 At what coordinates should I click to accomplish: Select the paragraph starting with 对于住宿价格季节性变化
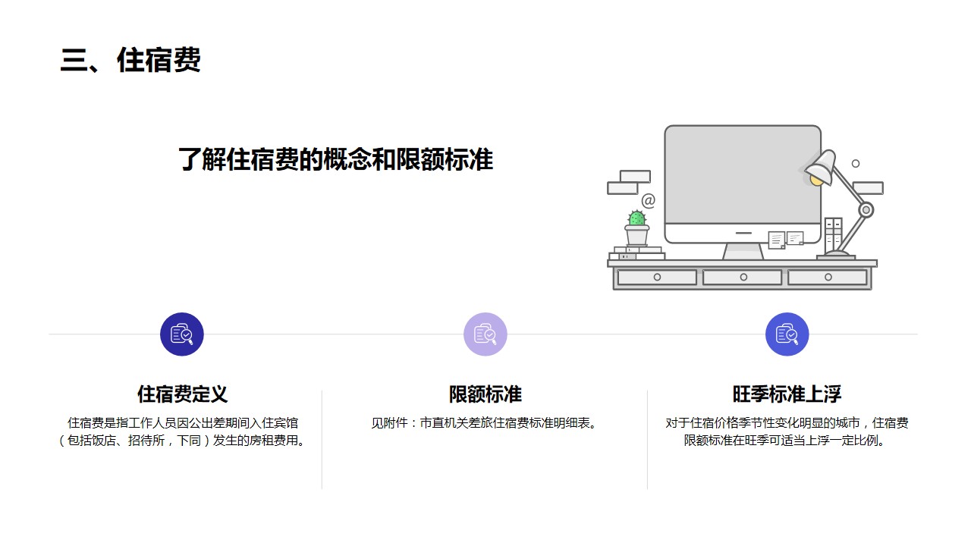(787, 432)
